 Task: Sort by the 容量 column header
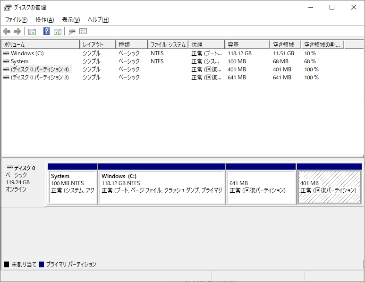click(x=247, y=44)
